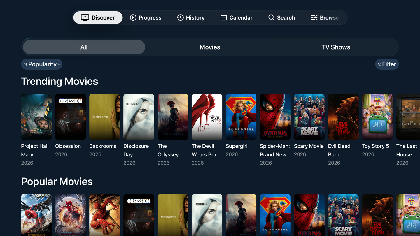Open Obsession poster in Popular Movies
The height and width of the screenshot is (236, 420).
coord(139,215)
